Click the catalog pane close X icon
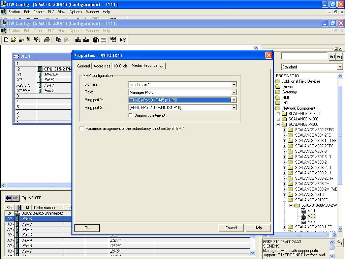345x259 pixels. 340,49
